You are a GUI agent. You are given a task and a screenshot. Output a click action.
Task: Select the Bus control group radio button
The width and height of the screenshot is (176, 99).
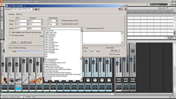coord(89,51)
